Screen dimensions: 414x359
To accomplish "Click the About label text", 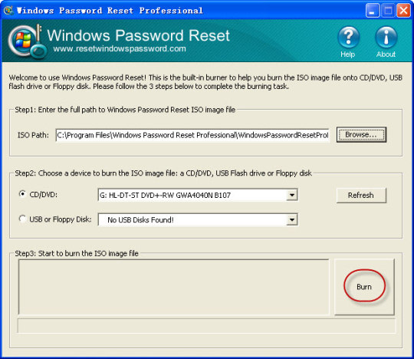I will (386, 54).
